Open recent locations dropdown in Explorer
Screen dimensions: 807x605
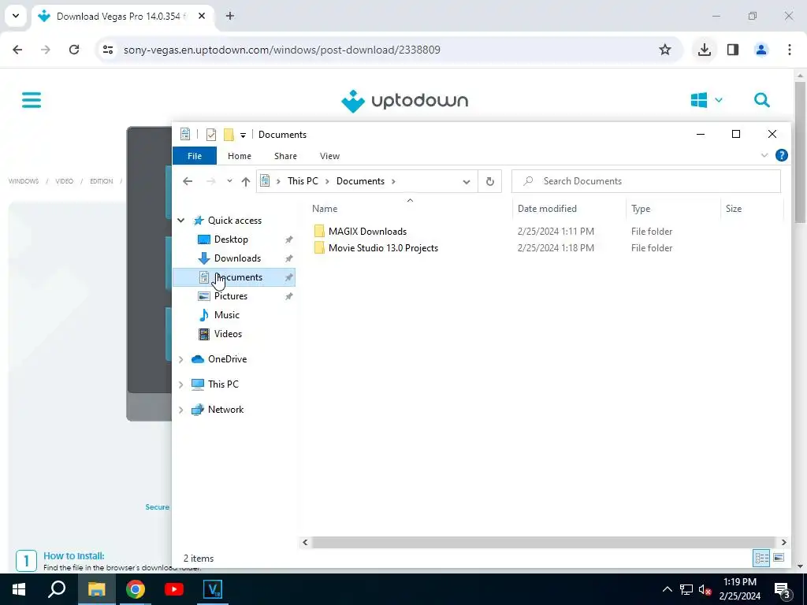(229, 181)
